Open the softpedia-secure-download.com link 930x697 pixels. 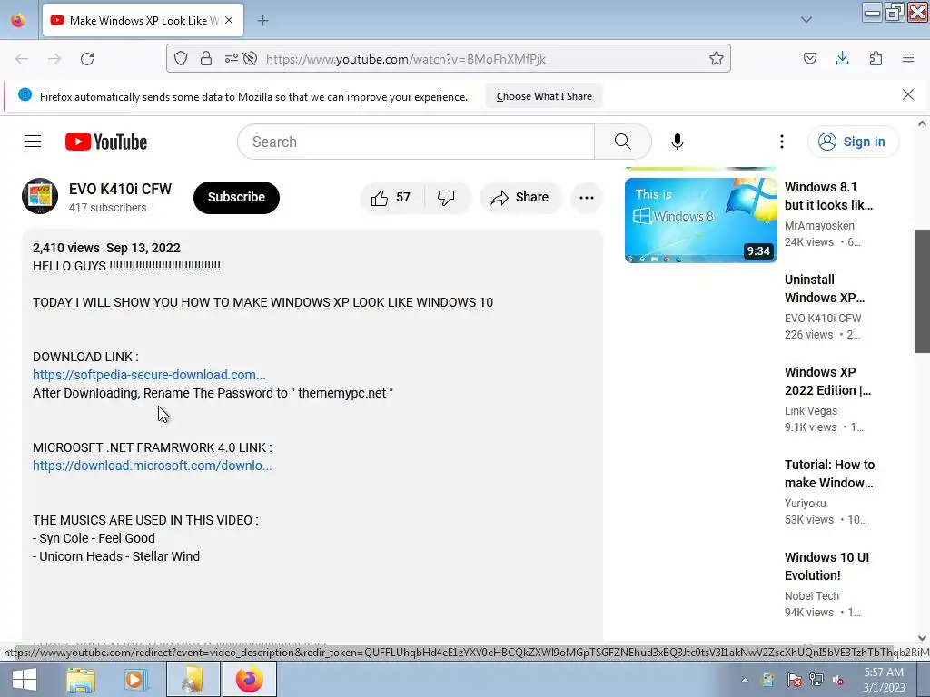coord(149,375)
